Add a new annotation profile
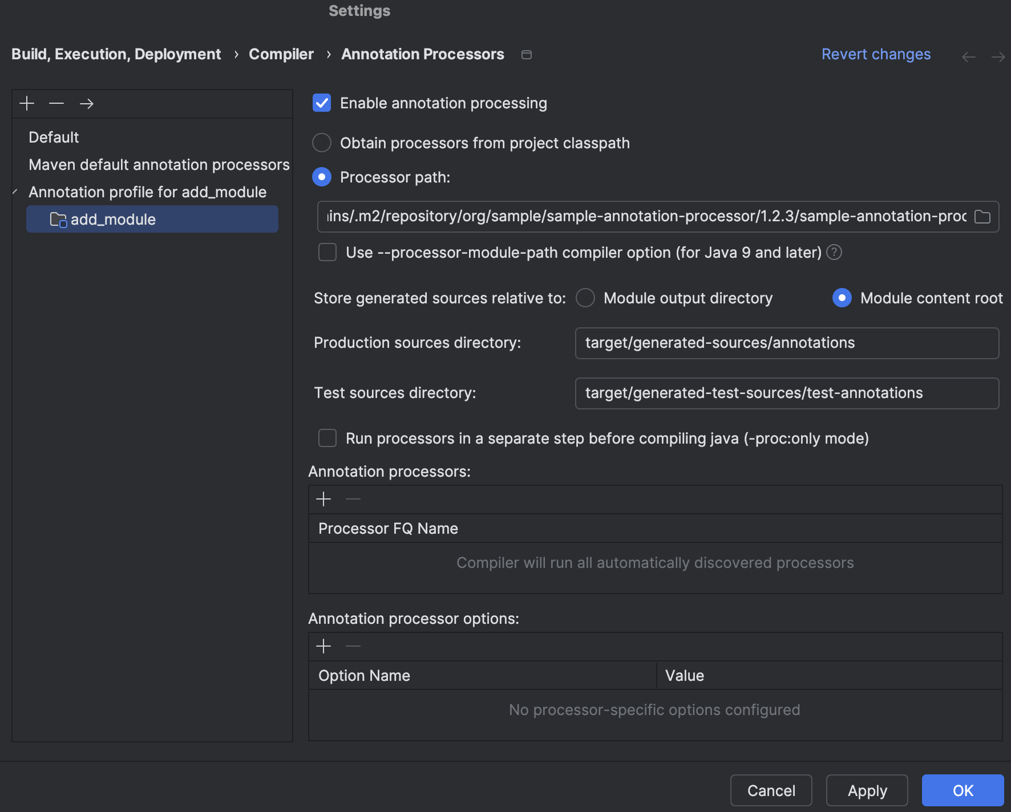 [26, 103]
